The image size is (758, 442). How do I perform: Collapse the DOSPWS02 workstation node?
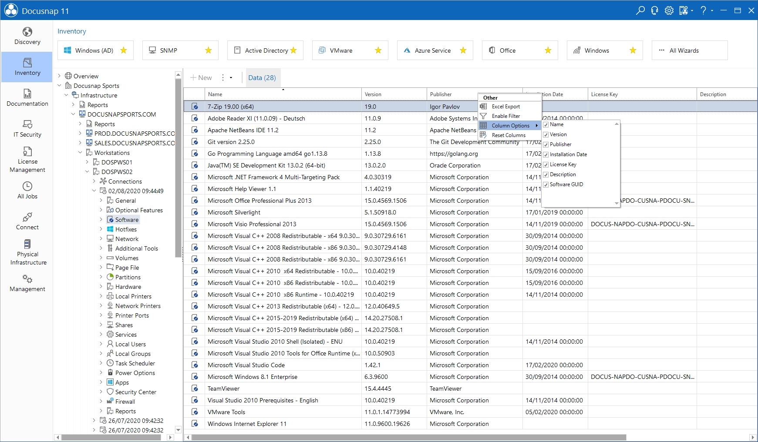pyautogui.click(x=87, y=172)
